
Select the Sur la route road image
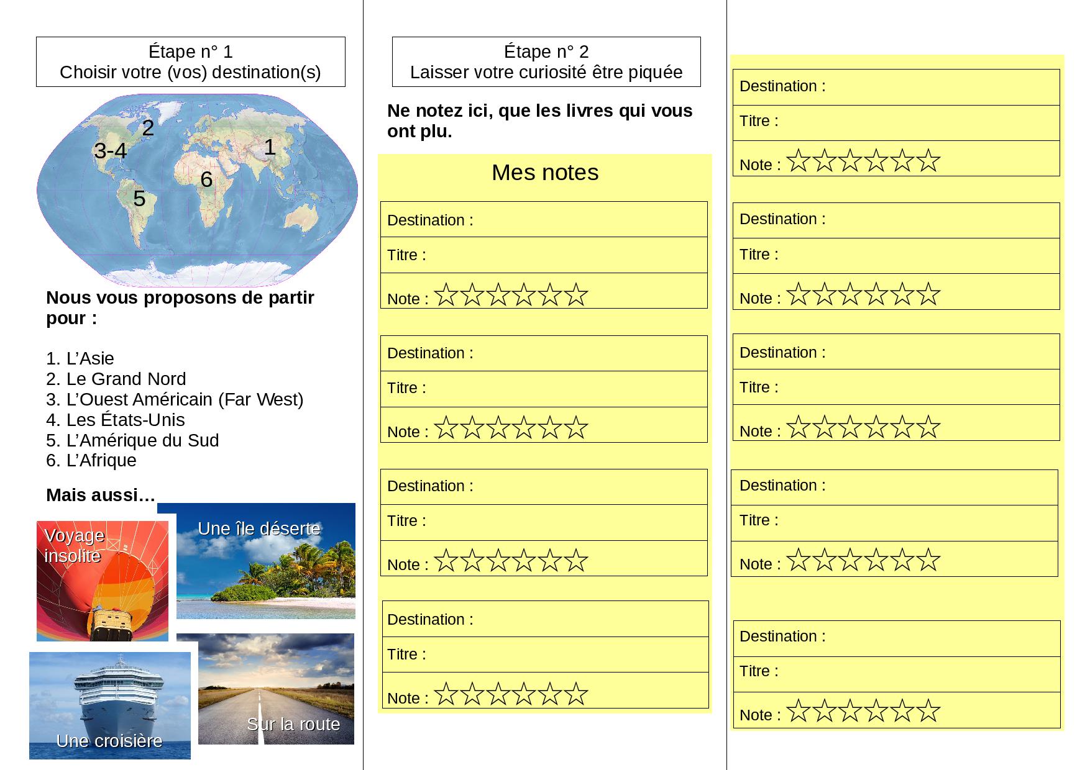tap(276, 689)
